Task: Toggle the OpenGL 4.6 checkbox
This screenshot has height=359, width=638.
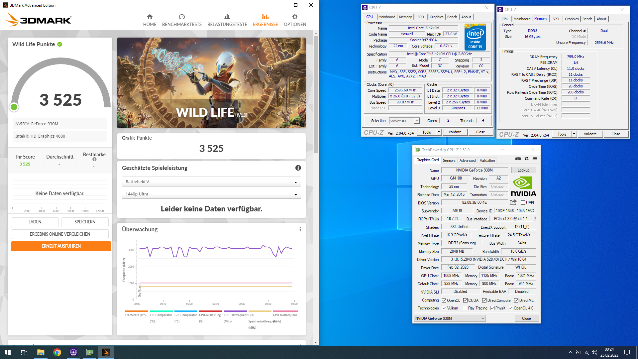Action: click(x=511, y=308)
